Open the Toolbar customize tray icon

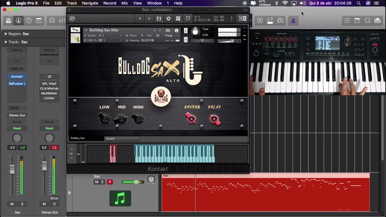(x=39, y=20)
